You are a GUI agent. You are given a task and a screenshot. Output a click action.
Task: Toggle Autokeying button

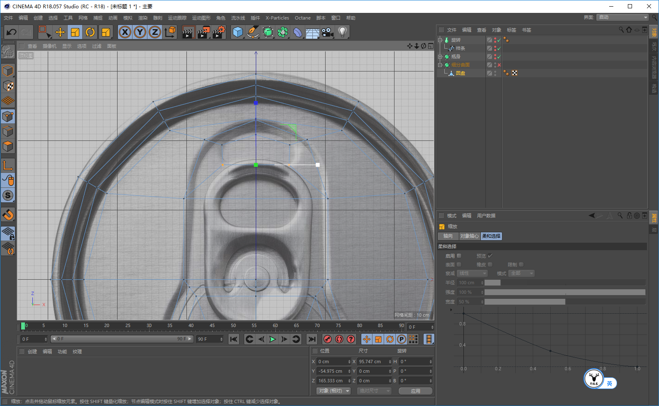(x=339, y=339)
